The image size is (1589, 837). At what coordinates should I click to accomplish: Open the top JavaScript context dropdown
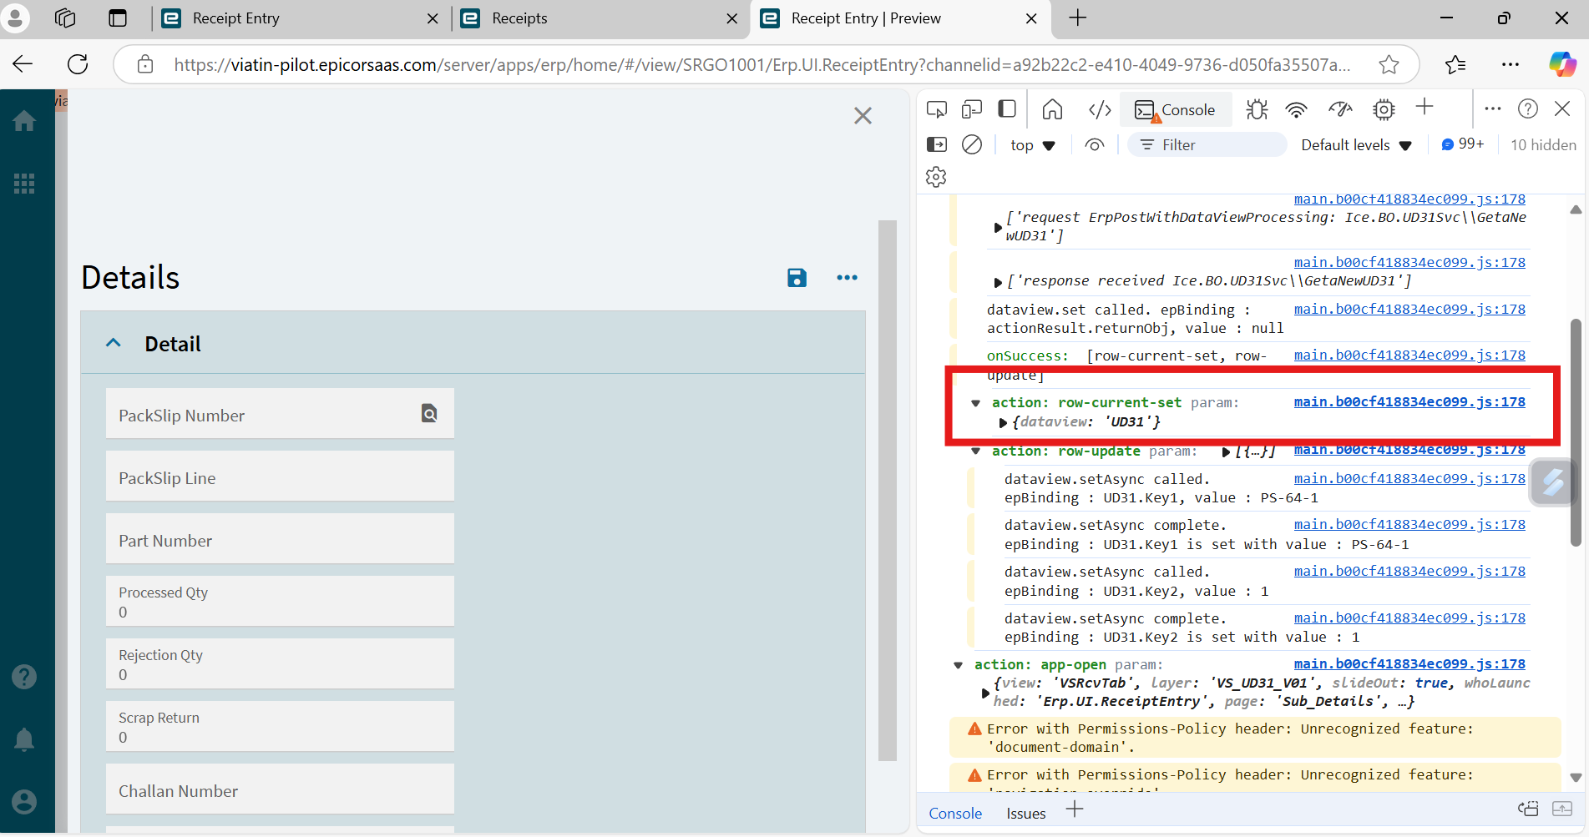pyautogui.click(x=1033, y=145)
